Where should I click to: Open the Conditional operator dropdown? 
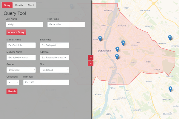pyautogui.click(x=13, y=82)
